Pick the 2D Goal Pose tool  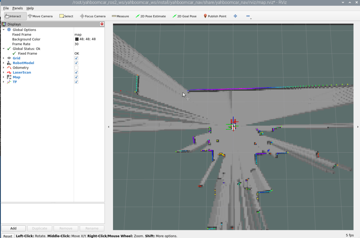(x=184, y=16)
